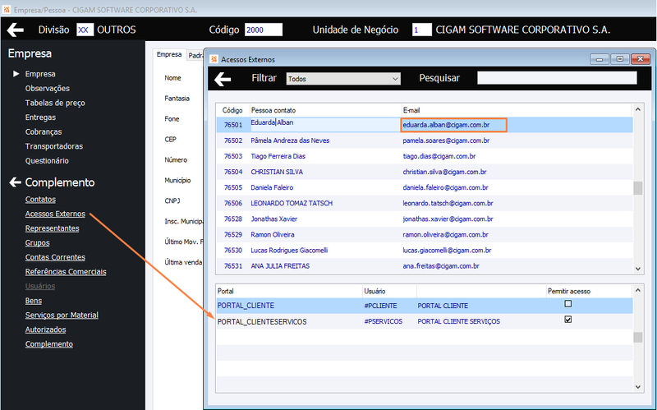Click the Divisão code field XX
Screen dimensions: 657x410
[x=85, y=30]
